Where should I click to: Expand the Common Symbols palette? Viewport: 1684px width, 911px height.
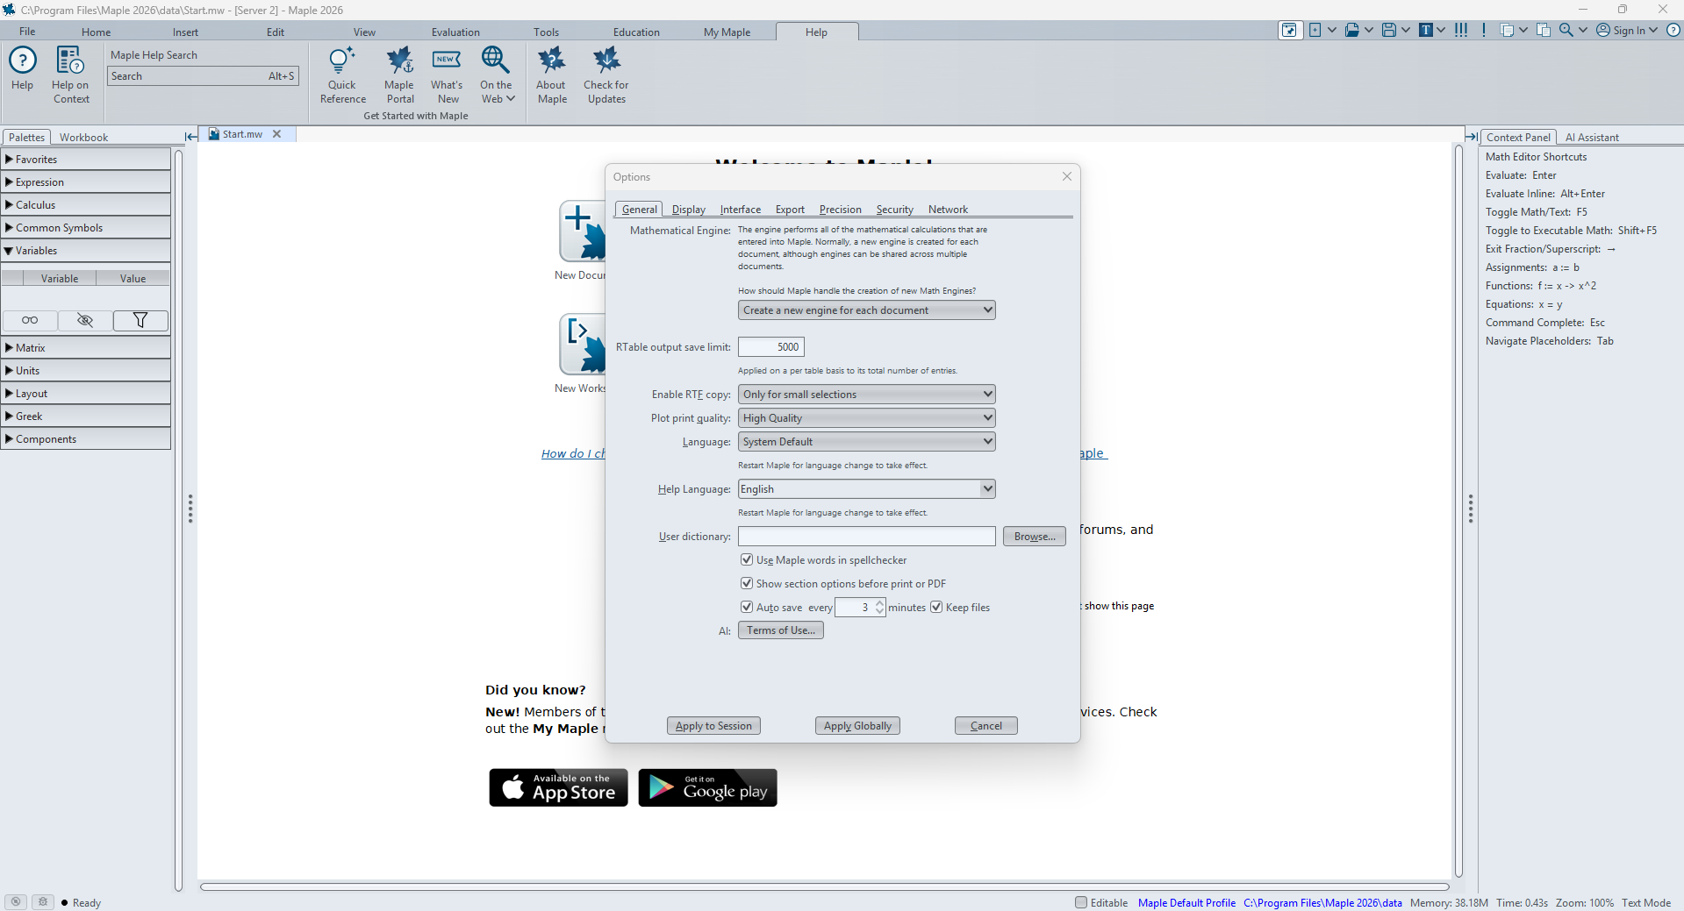[85, 228]
